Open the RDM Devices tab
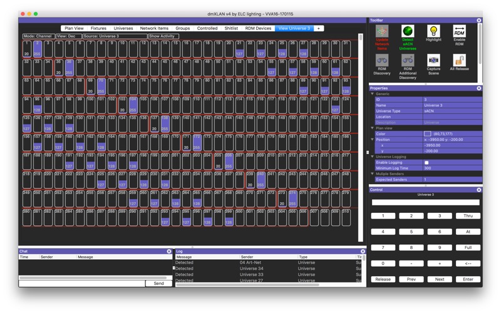Screen dimensions: 501x313 tap(258, 28)
